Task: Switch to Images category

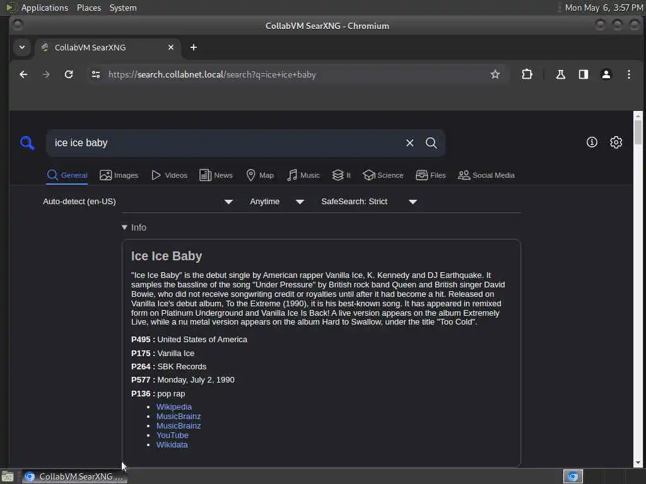Action: pyautogui.click(x=119, y=175)
